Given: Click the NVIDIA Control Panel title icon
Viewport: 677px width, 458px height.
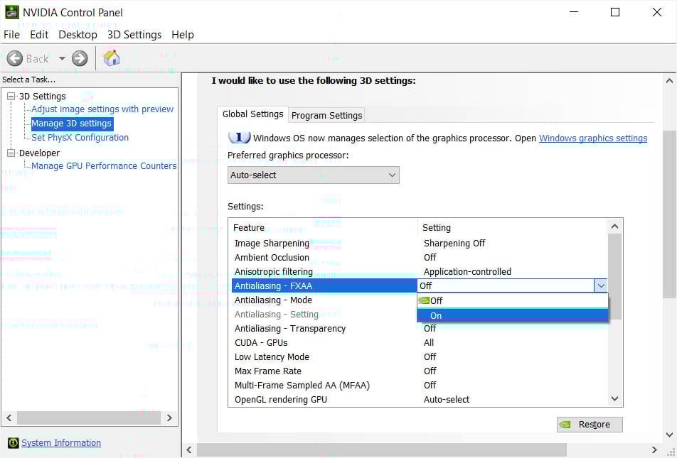Looking at the screenshot, I should click(x=11, y=12).
